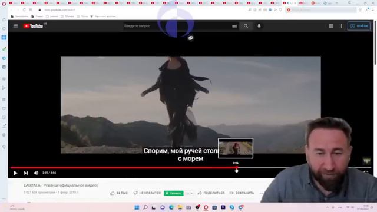Image resolution: width=377 pixels, height=212 pixels.
Task: Enter fullscreen video mode
Action: [366, 173]
